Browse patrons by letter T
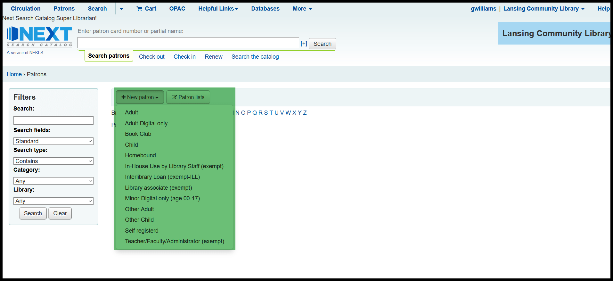The image size is (613, 281). [271, 113]
